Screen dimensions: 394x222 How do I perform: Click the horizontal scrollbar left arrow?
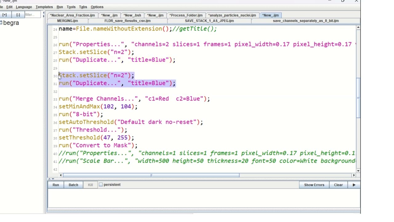point(61,175)
